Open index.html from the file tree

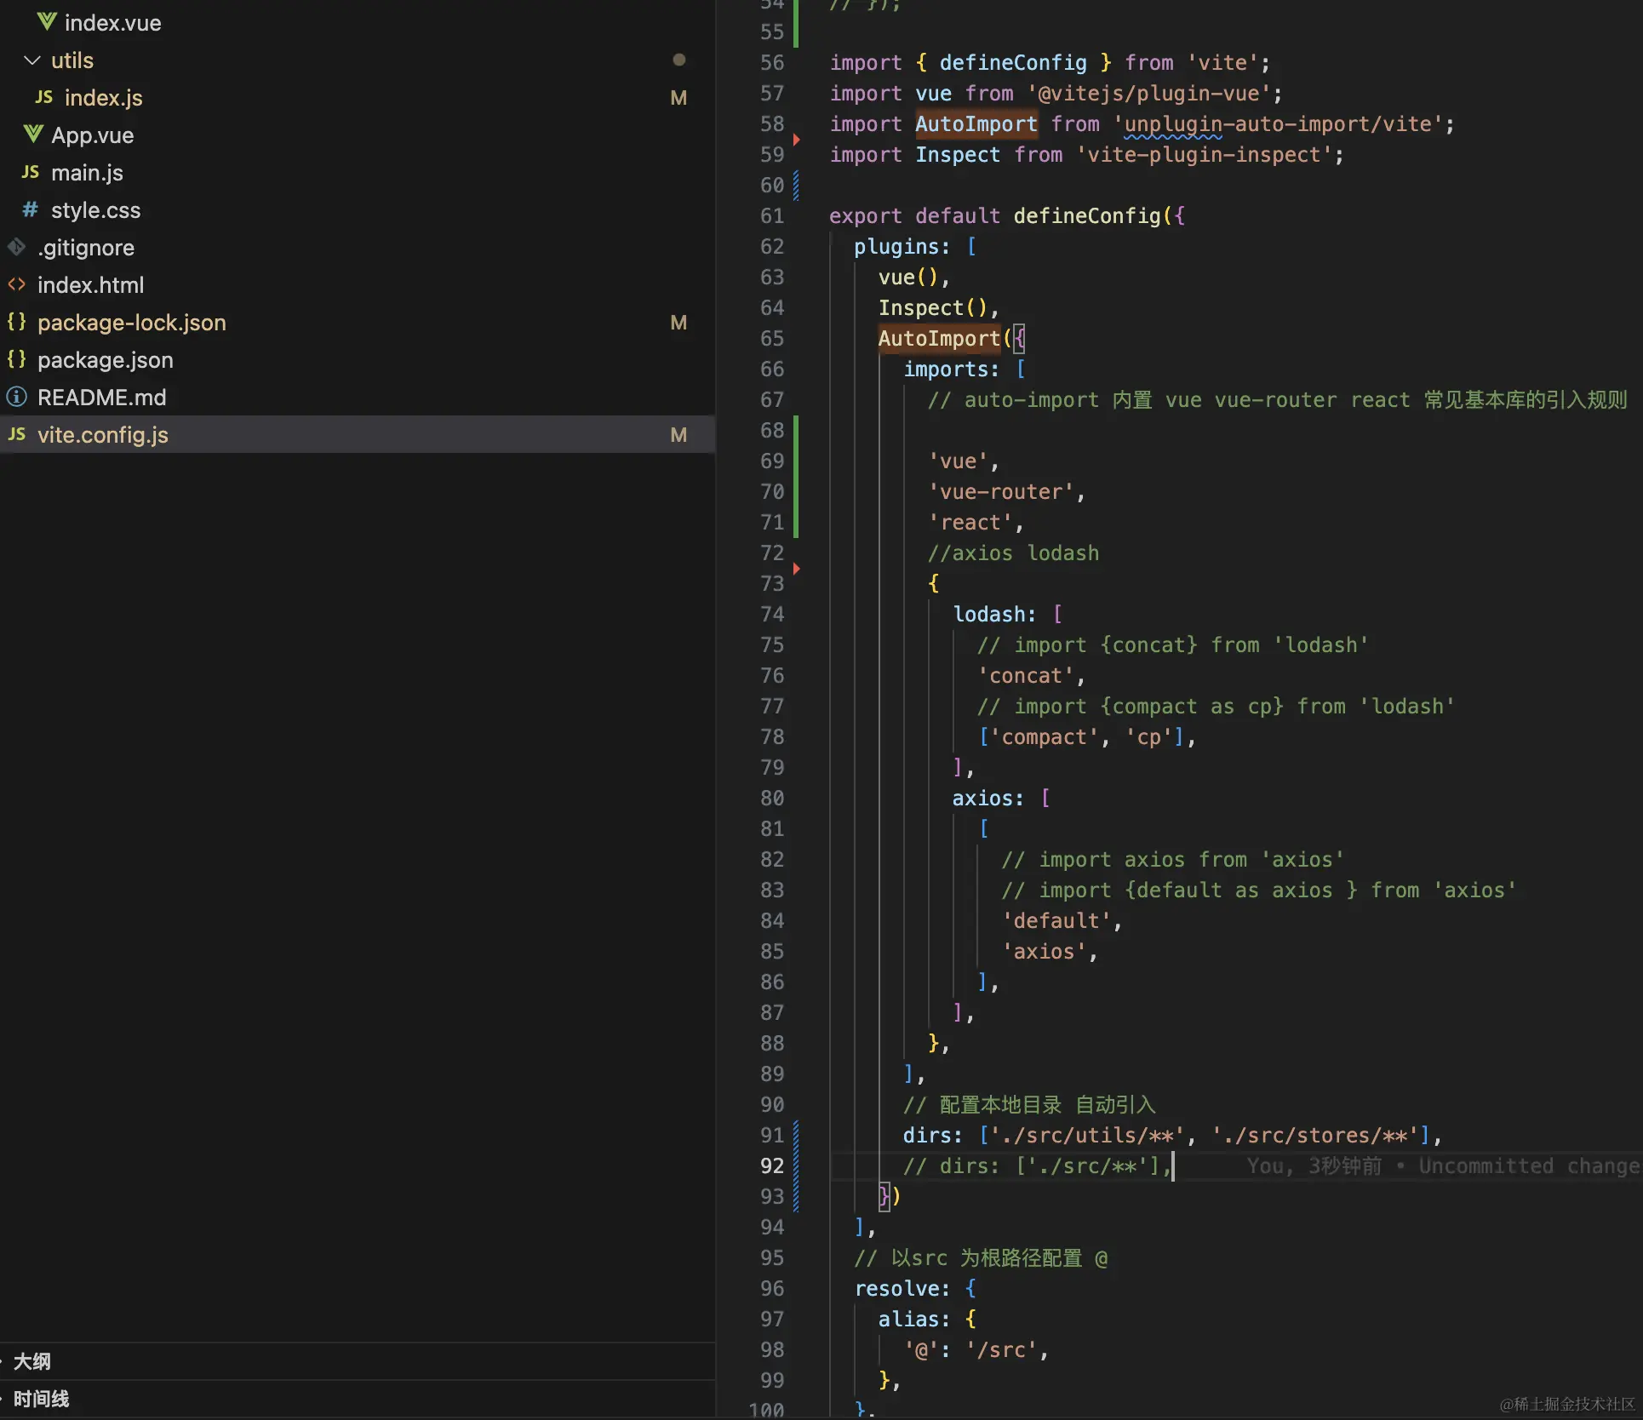tap(91, 285)
